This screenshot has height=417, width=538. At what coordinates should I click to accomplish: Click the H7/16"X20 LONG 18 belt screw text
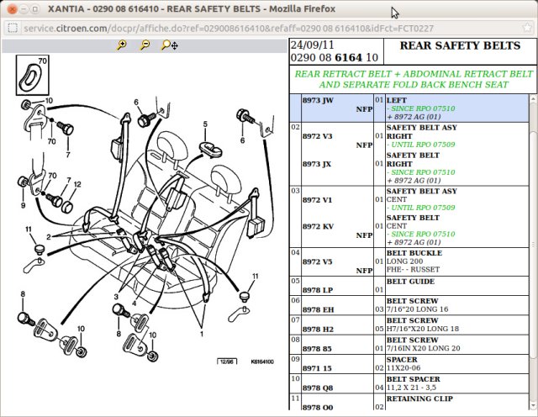point(423,329)
